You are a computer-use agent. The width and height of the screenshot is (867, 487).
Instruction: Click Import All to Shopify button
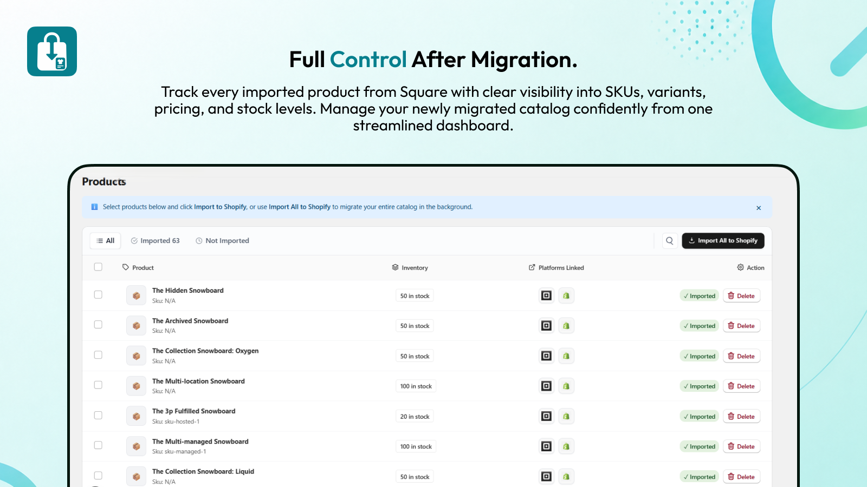tap(723, 241)
